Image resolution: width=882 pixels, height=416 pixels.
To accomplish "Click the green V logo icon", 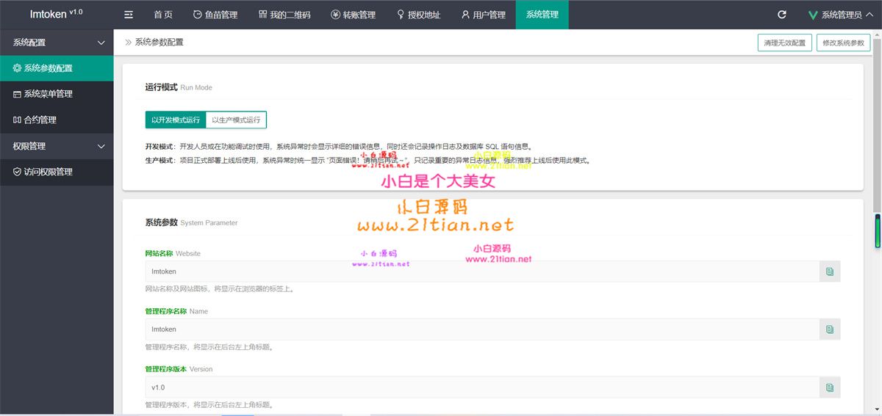I will [813, 15].
